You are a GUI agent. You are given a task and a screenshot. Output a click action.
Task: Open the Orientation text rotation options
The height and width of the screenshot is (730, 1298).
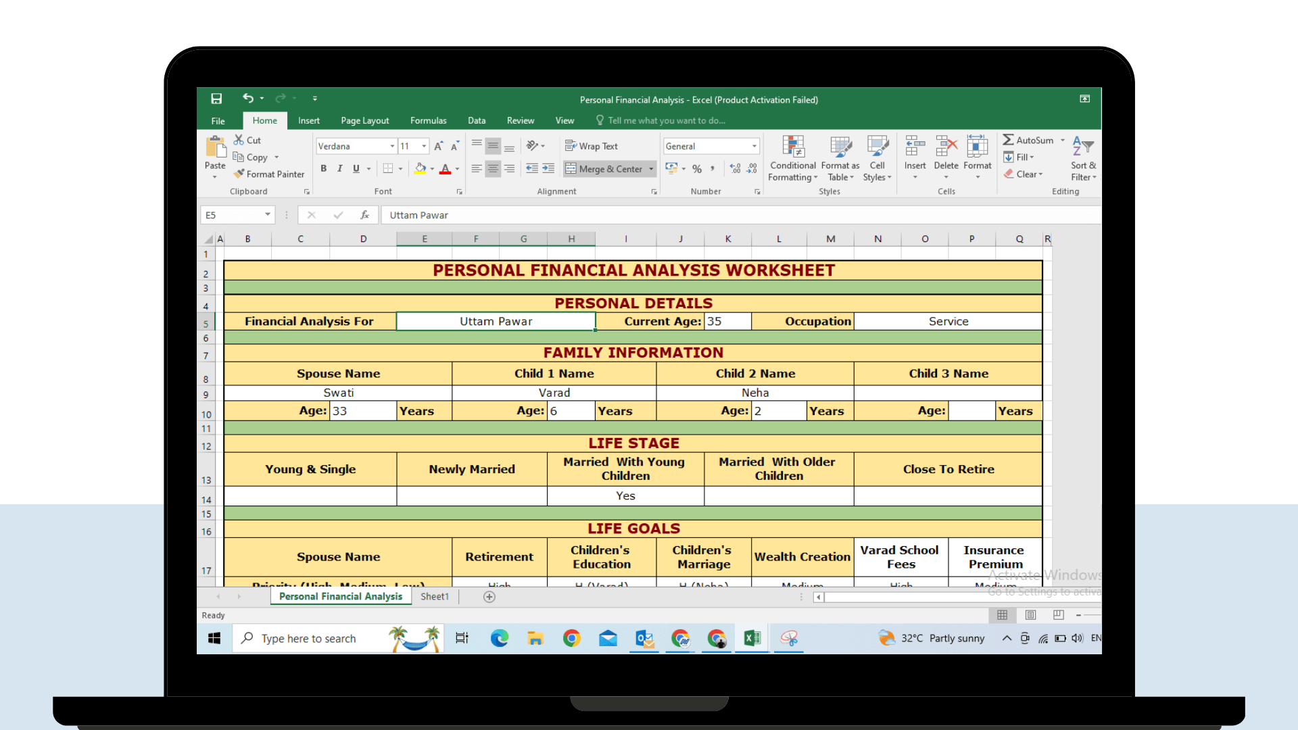point(535,145)
